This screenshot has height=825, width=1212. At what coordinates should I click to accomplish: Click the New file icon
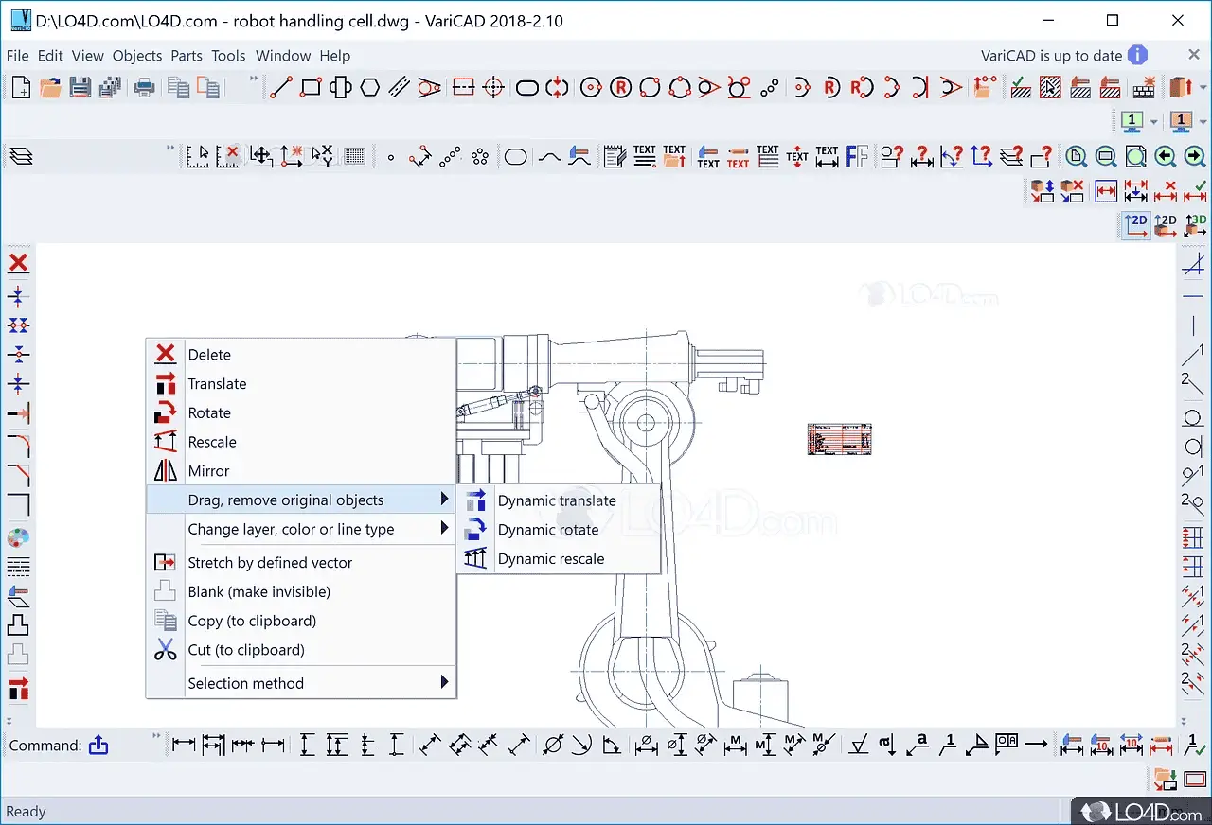pos(20,88)
